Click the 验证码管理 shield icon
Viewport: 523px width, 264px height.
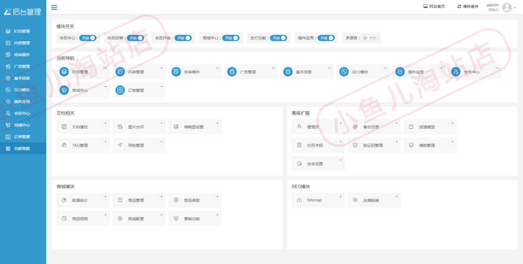pyautogui.click(x=355, y=145)
